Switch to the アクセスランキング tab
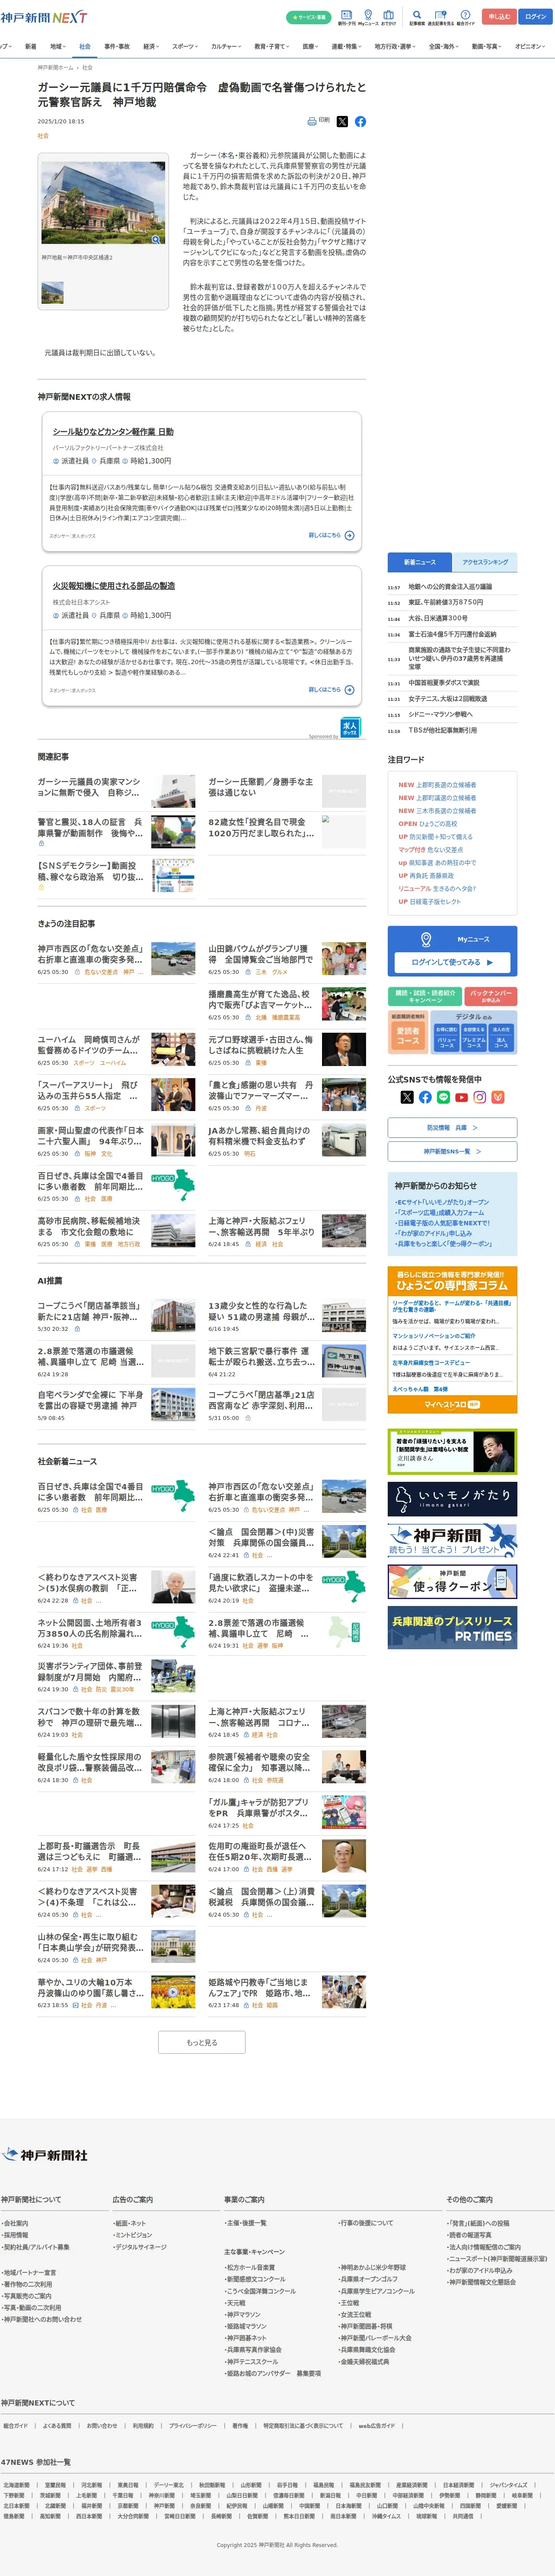This screenshot has height=2576, width=555. click(x=485, y=562)
